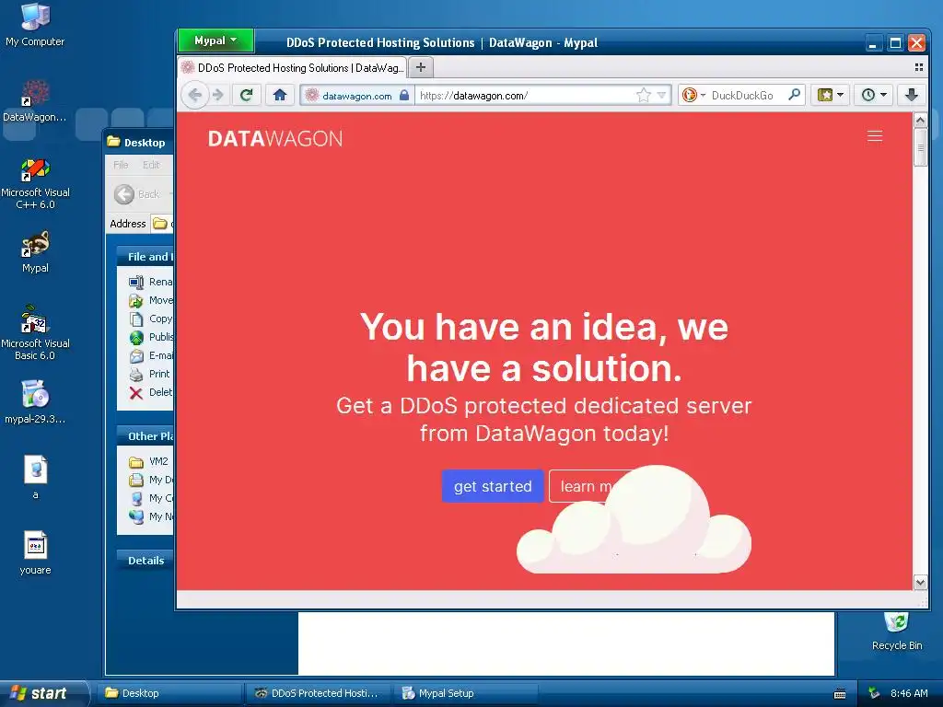This screenshot has height=707, width=943.
Task: Open the URL history dropdown arrow
Action: tap(661, 95)
